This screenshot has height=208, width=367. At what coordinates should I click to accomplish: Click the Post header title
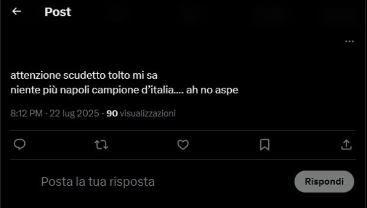58,12
